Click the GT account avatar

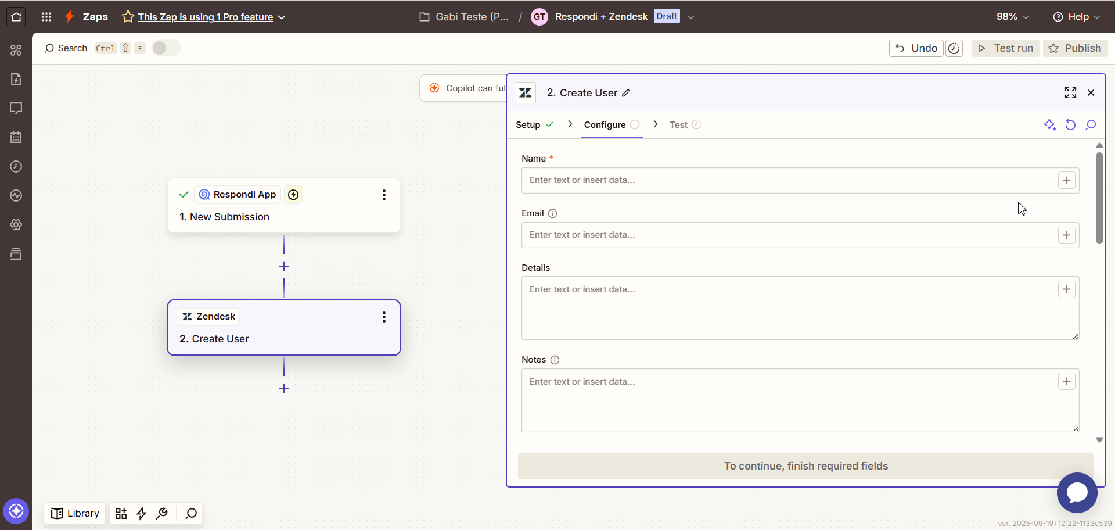coord(539,17)
